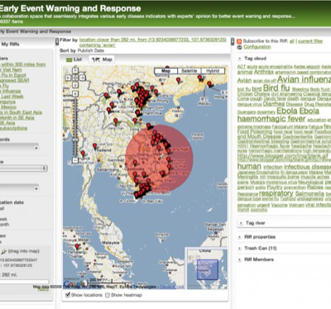Open the 'within 300 miles from' saved filter
This screenshot has height=309, width=331.
coord(23,64)
